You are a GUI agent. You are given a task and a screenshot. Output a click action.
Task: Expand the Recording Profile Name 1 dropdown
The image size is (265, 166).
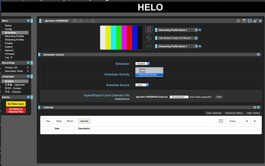[196, 30]
